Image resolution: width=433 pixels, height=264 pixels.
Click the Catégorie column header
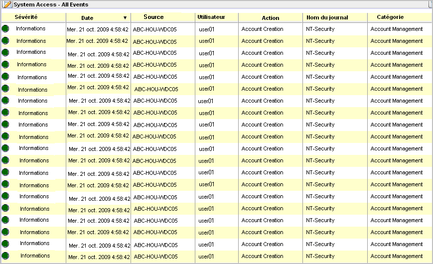[390, 17]
